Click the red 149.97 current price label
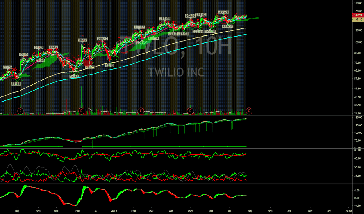The width and height of the screenshot is (364, 214). click(358, 15)
